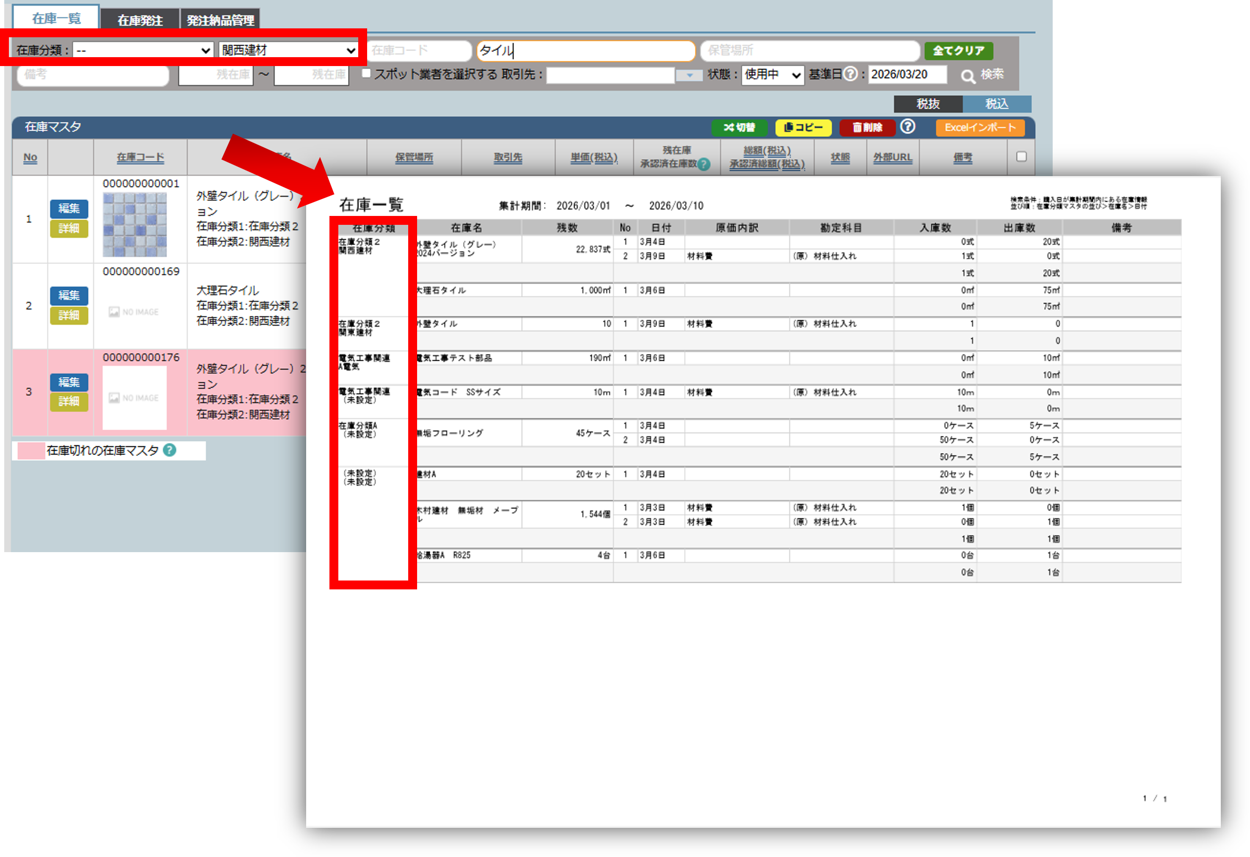
Task: Open the 発注納品管理 tab
Action: 220,20
